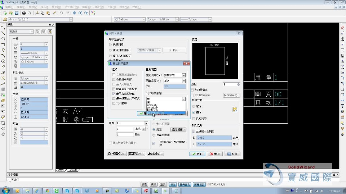Toggle the Ortho (正交) status bar button
The width and height of the screenshot is (346, 194).
point(163,185)
